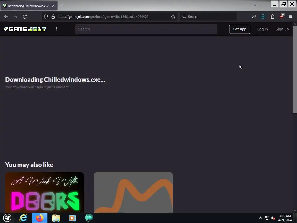
Task: Open a new browser tab
Action: click(63, 6)
